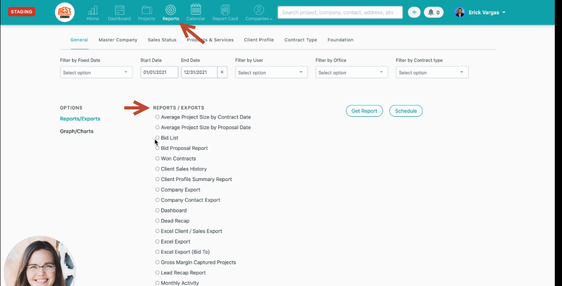Viewport: 562px width, 286px height.
Task: Clear the End Date with X
Action: click(222, 72)
